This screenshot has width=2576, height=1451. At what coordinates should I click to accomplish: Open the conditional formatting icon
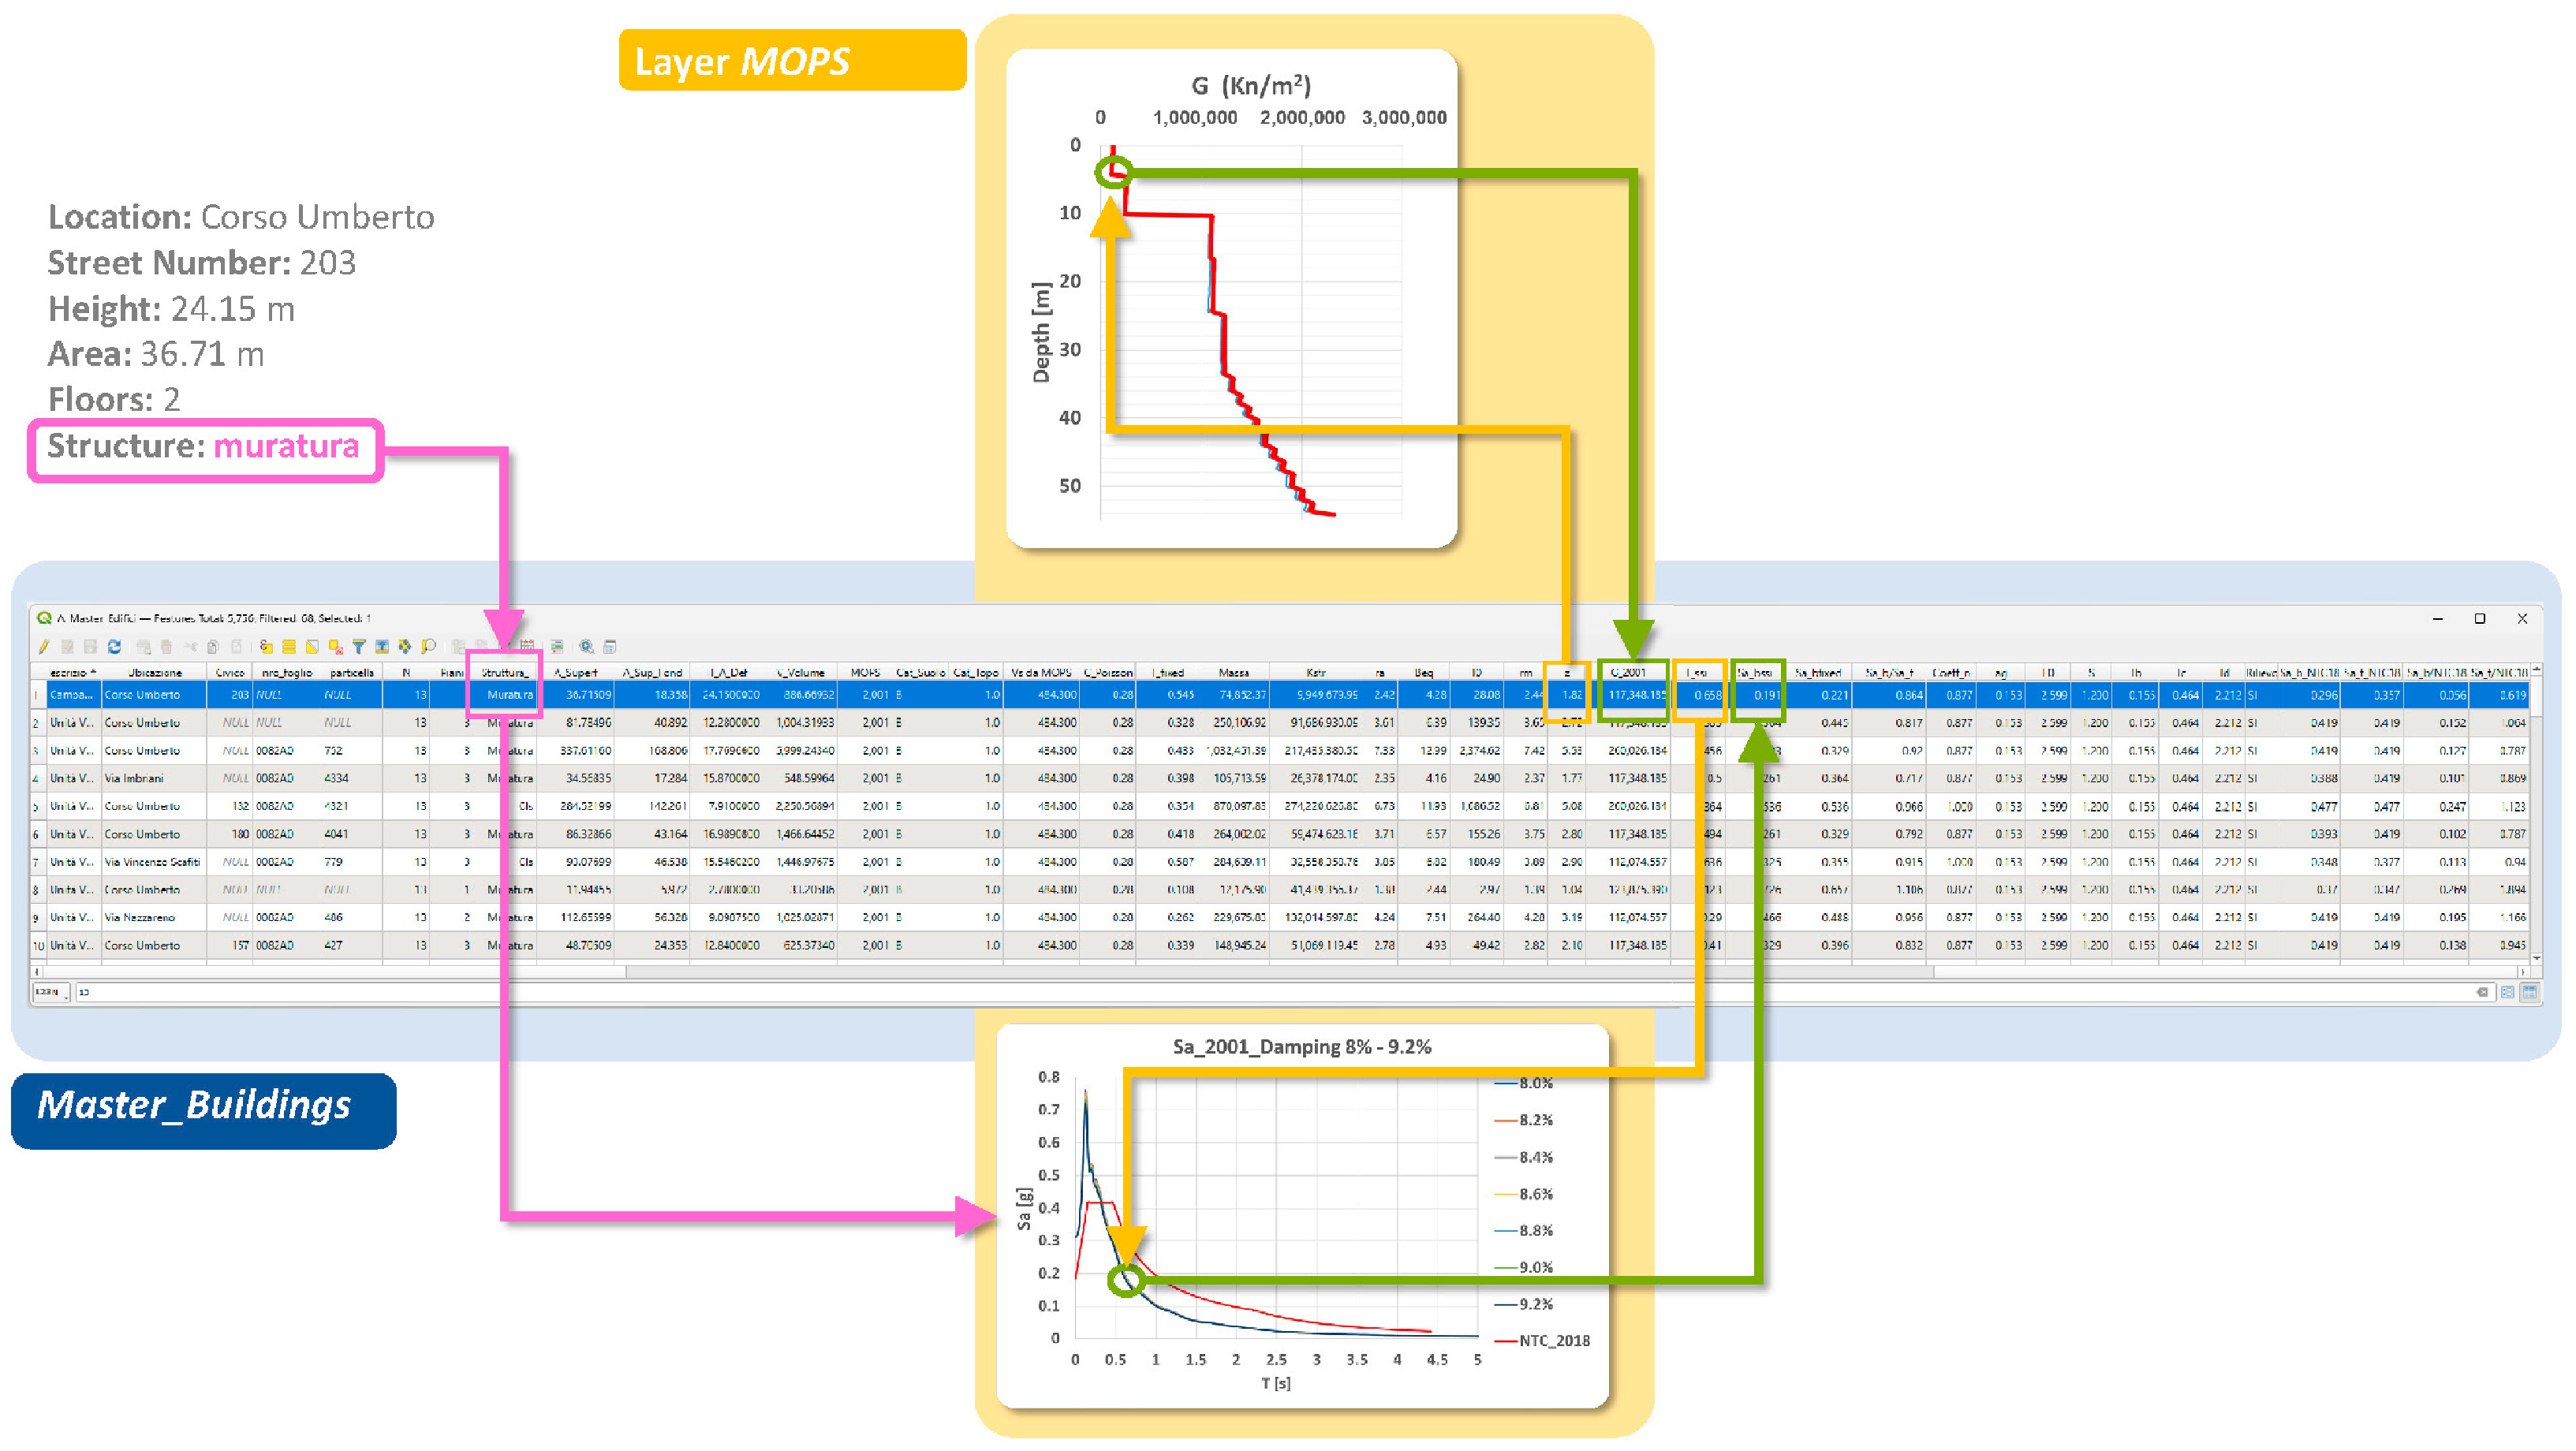tap(557, 647)
